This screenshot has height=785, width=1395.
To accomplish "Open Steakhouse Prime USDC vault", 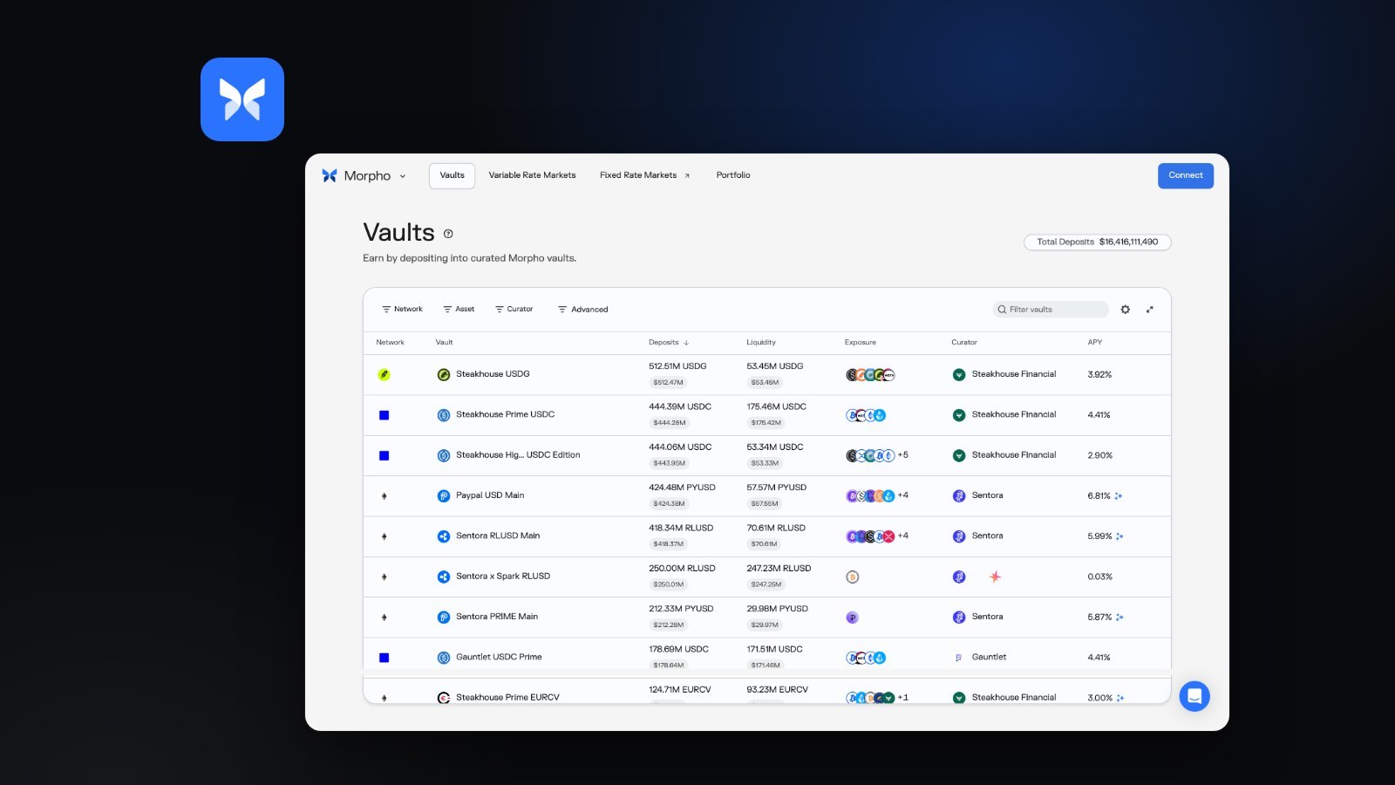I will (x=767, y=415).
